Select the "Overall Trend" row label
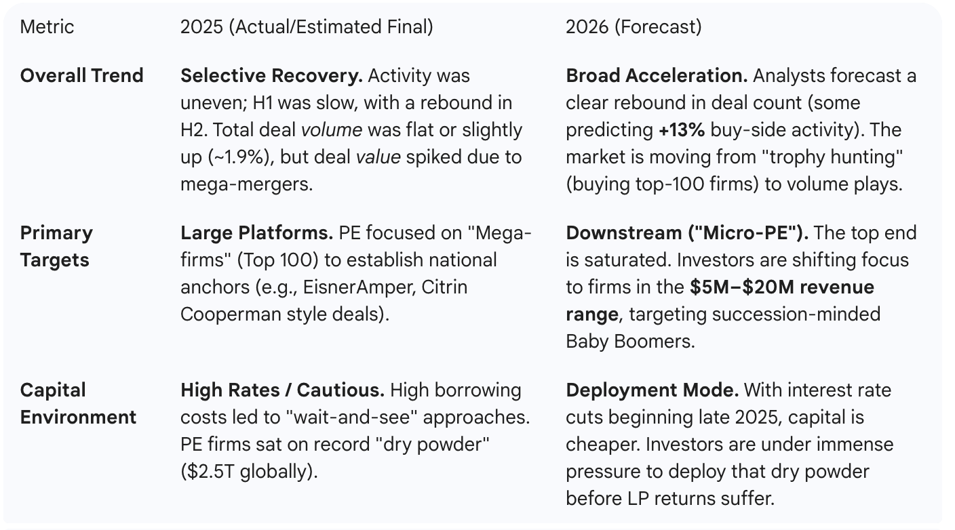 pos(81,75)
